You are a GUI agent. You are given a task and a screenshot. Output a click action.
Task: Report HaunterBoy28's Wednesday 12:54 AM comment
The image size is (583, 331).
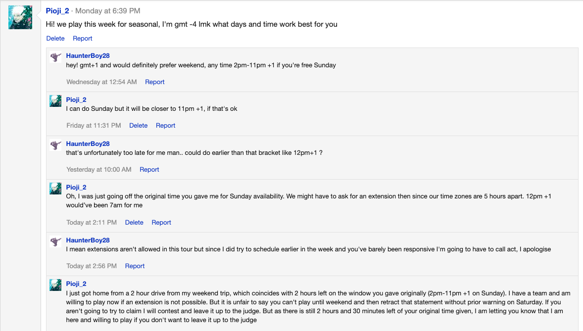pos(154,82)
